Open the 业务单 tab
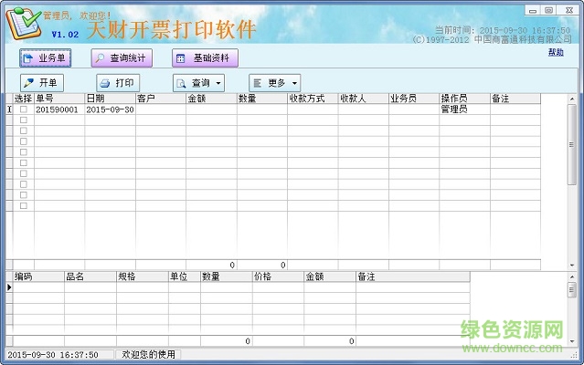 click(x=45, y=58)
